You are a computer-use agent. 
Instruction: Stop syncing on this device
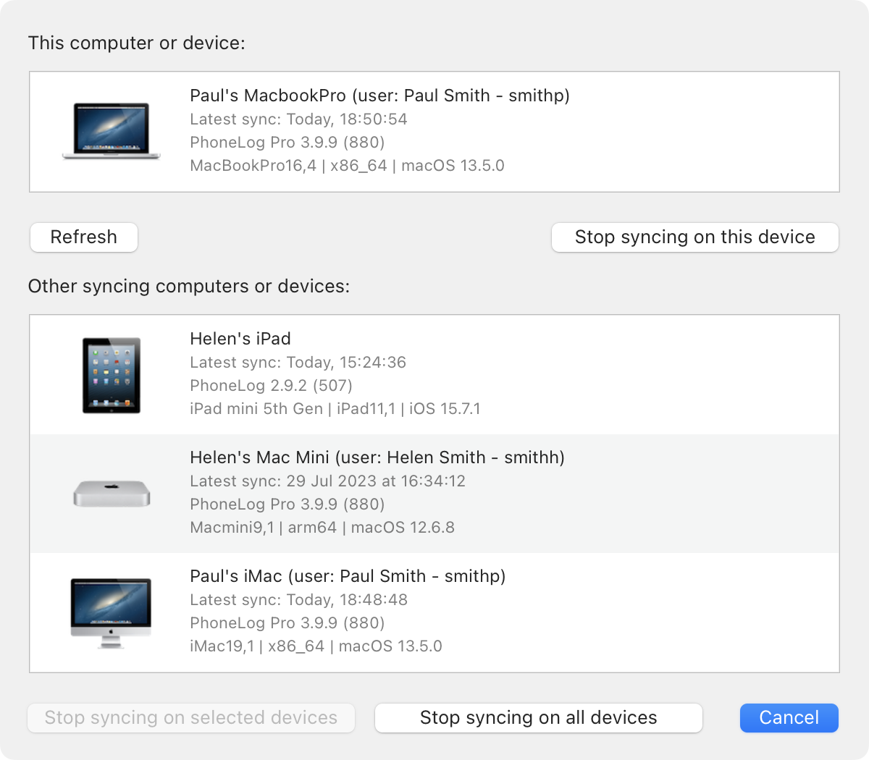point(695,237)
